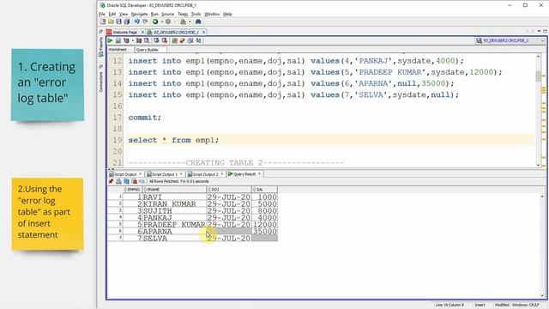Close the Query Result tab
Viewport: 549px width, 309px height.
(x=259, y=173)
